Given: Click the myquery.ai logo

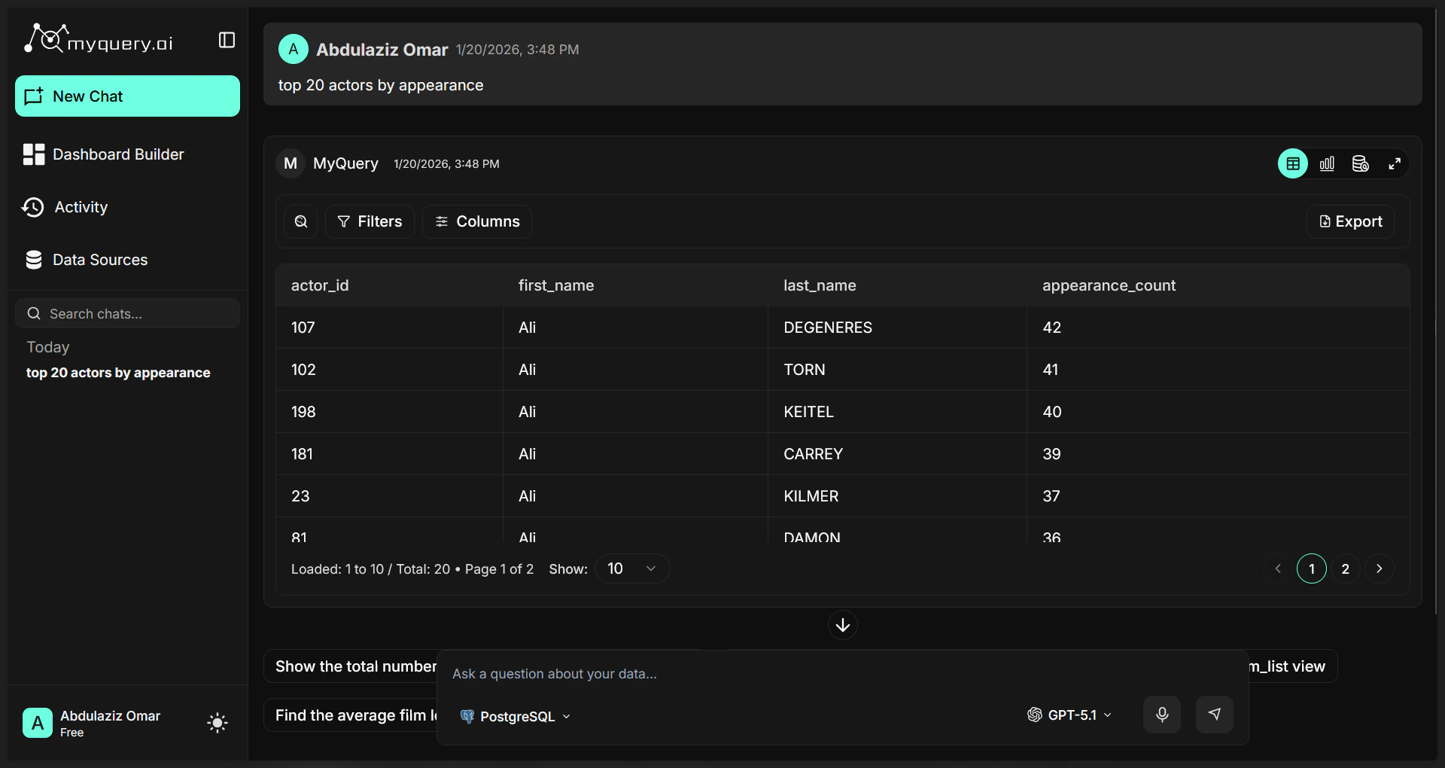Looking at the screenshot, I should click(99, 39).
